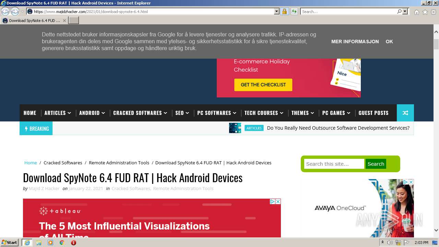The height and width of the screenshot is (247, 439).
Task: Click the AdChoices icon on Tableau ad
Action: click(x=273, y=201)
